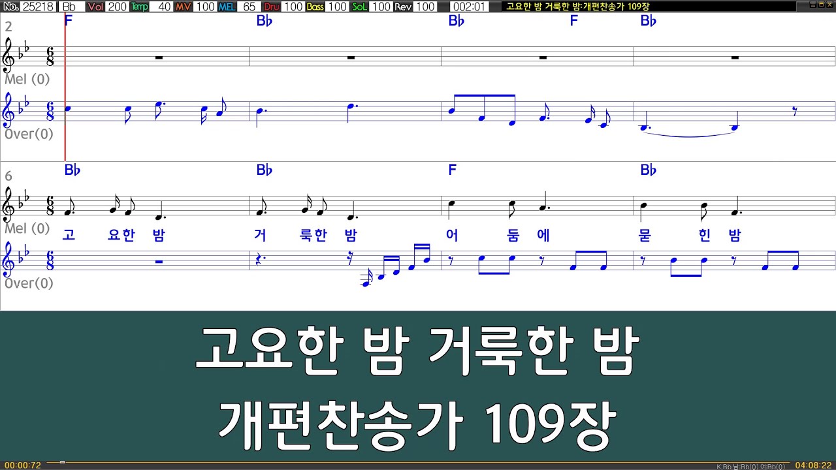
Task: Click the Bass level value 100
Action: pyautogui.click(x=337, y=7)
